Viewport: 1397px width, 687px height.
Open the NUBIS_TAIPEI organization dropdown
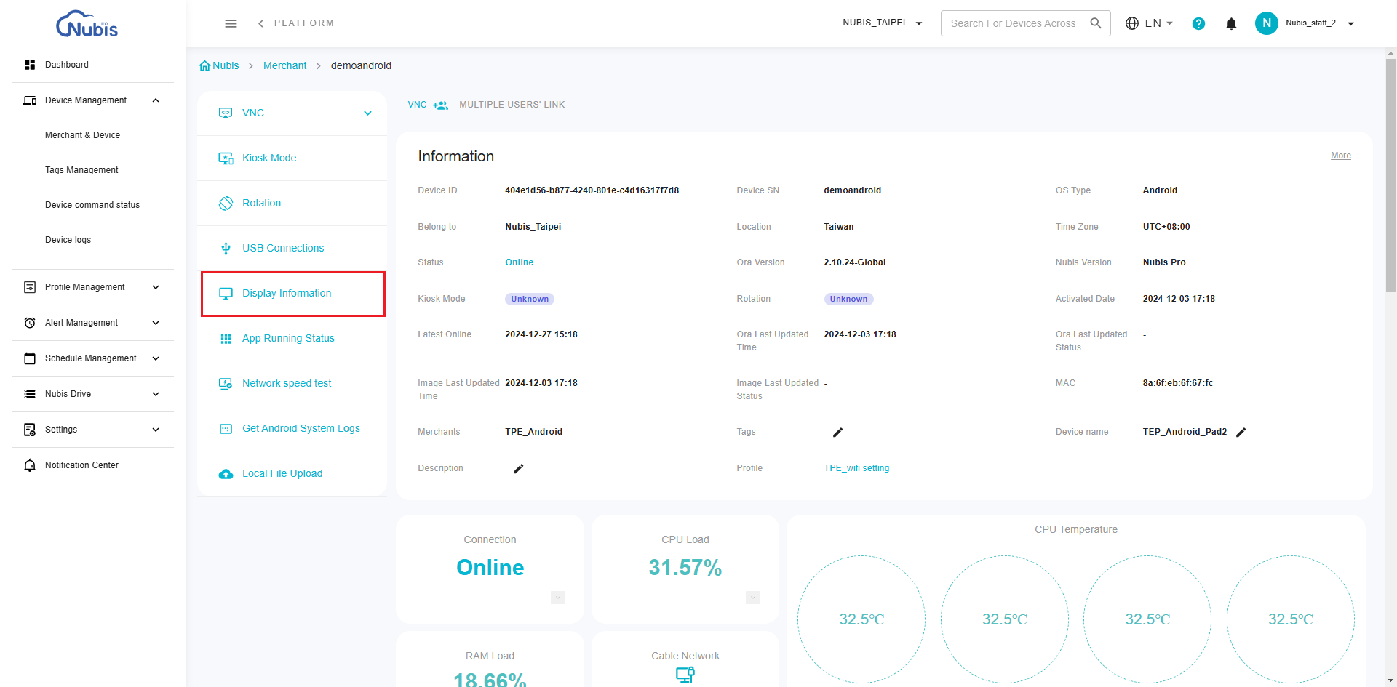pyautogui.click(x=882, y=23)
